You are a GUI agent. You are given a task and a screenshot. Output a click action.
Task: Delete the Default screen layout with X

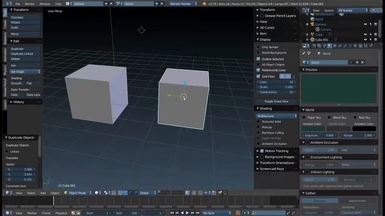(x=111, y=4)
